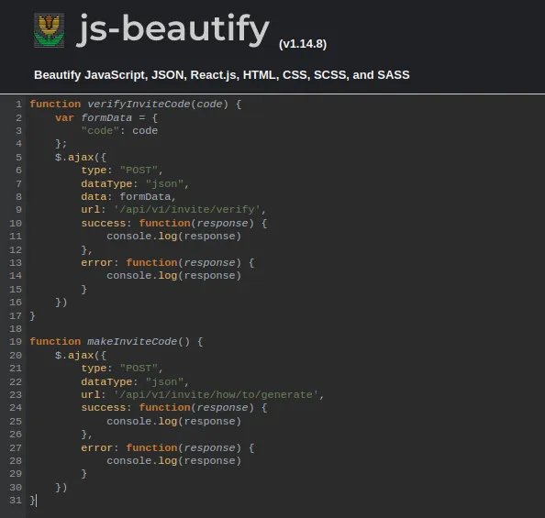
Task: Click the '/api/v1/invite/how/to/generate' URL string
Action: 217,394
